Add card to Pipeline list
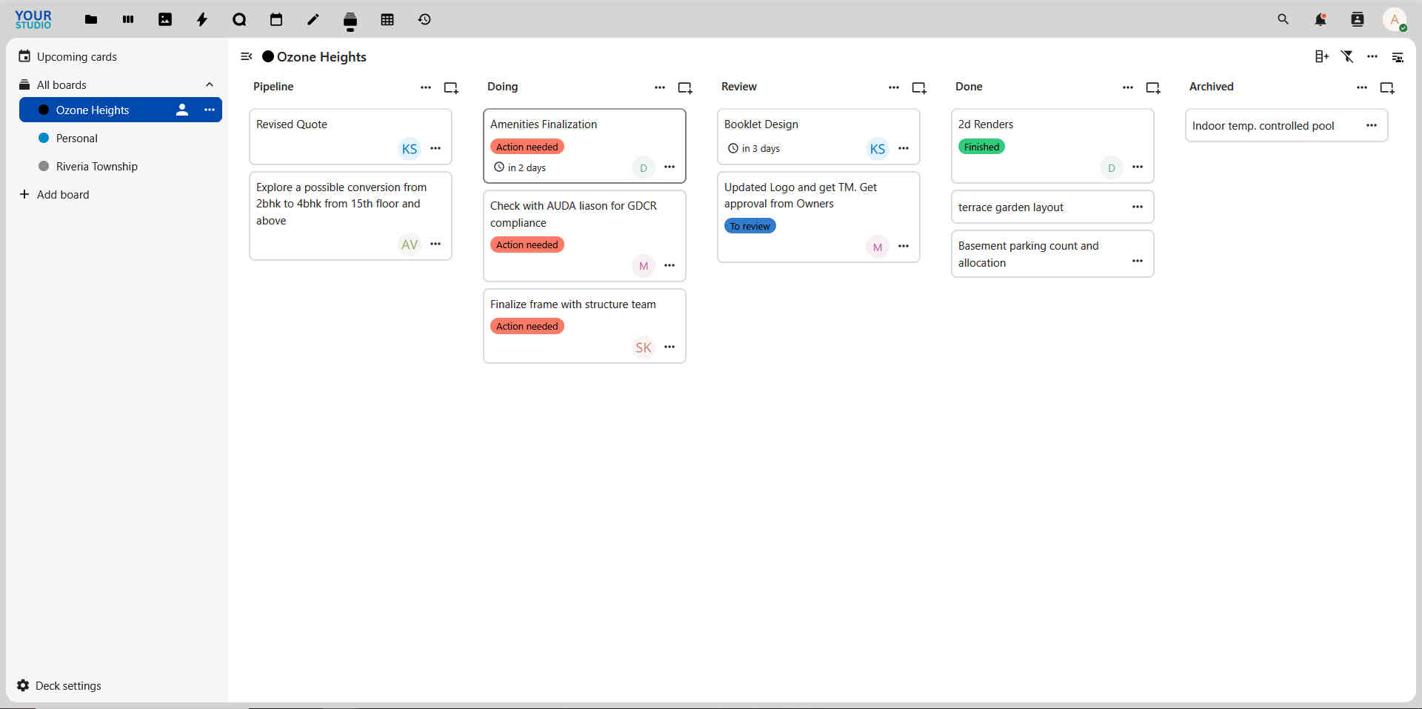1422x709 pixels. click(x=451, y=88)
